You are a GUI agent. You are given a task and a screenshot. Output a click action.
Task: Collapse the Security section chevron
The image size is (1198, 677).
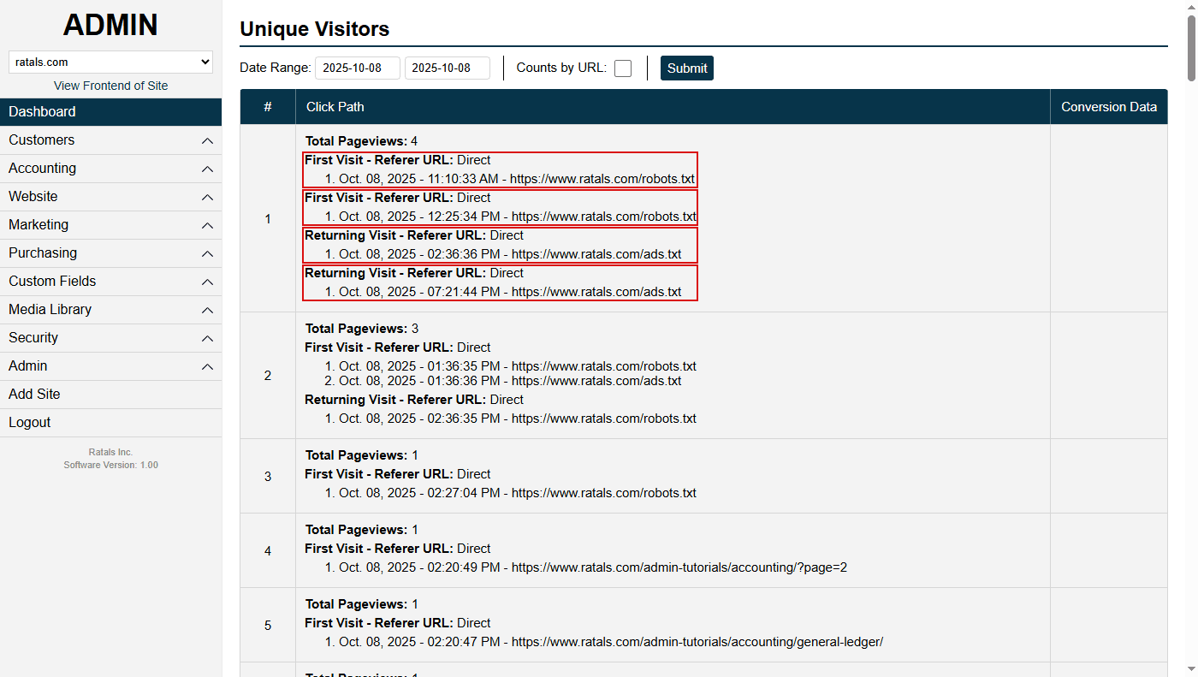(x=206, y=338)
